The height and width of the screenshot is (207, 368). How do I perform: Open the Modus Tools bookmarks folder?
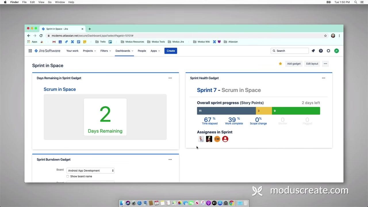156,42
